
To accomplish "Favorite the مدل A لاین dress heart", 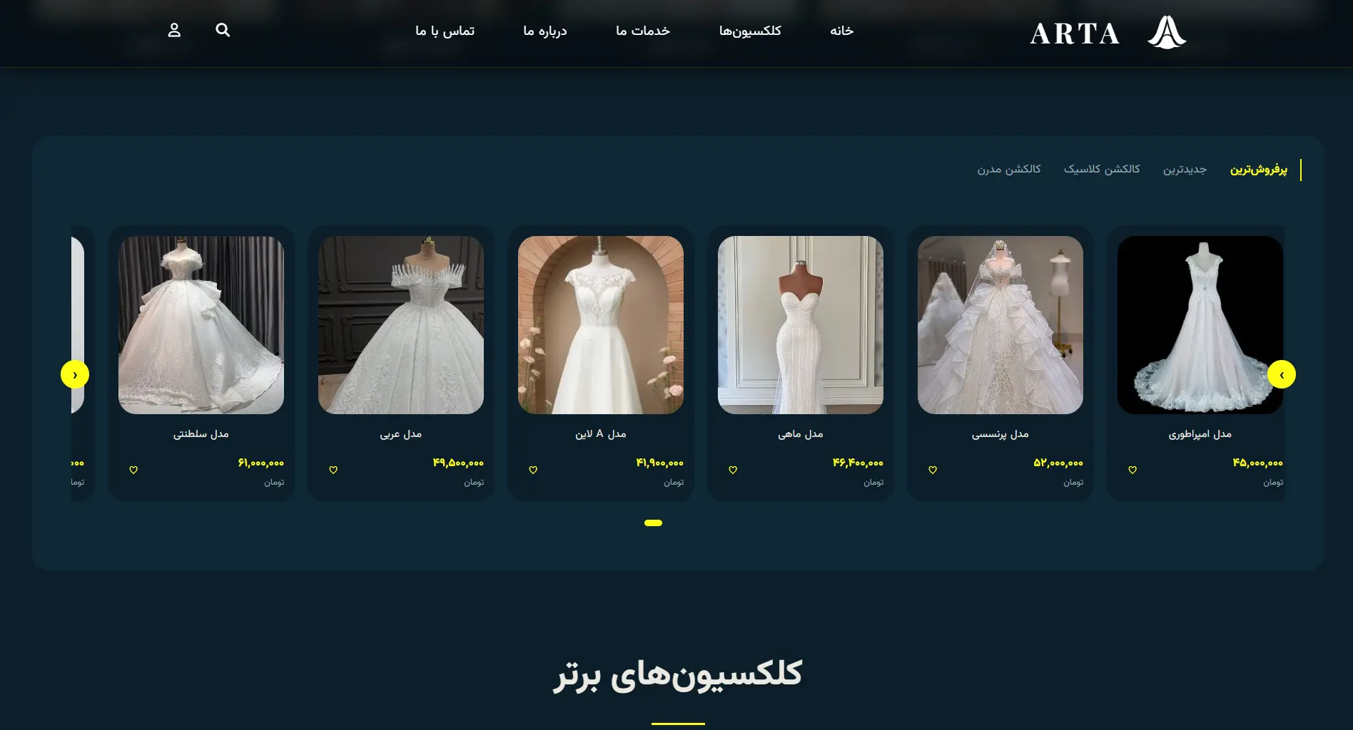I will [533, 470].
